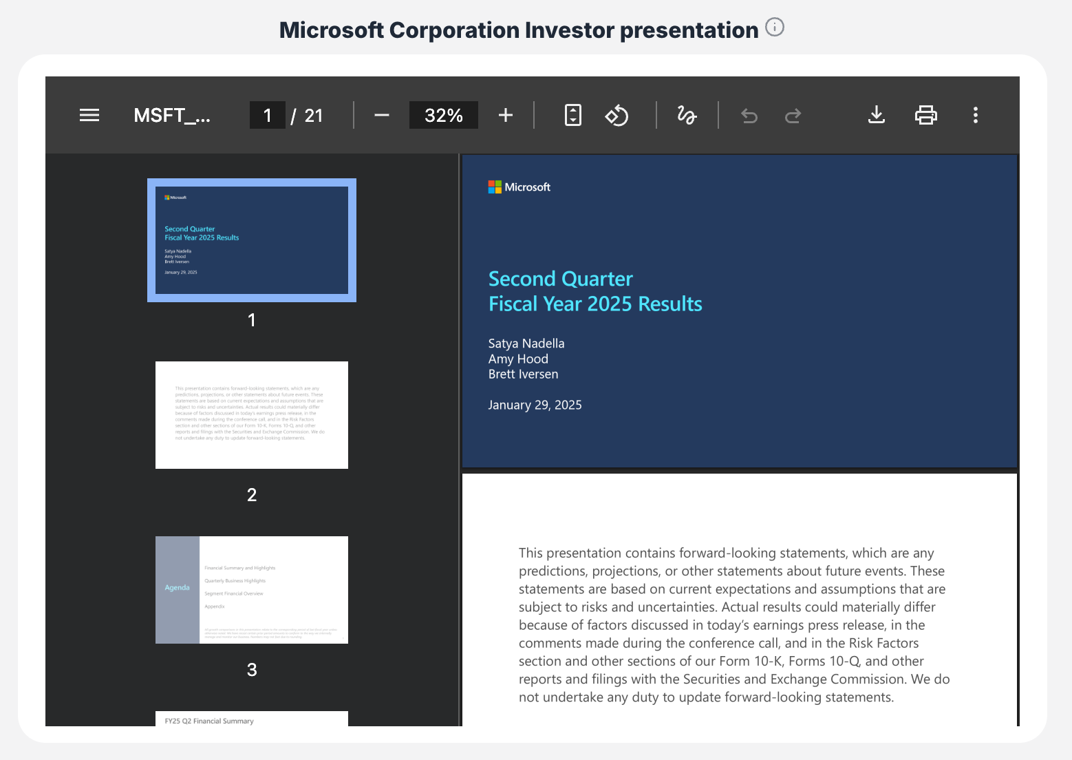Click the total page count 21
1072x760 pixels.
pos(314,116)
